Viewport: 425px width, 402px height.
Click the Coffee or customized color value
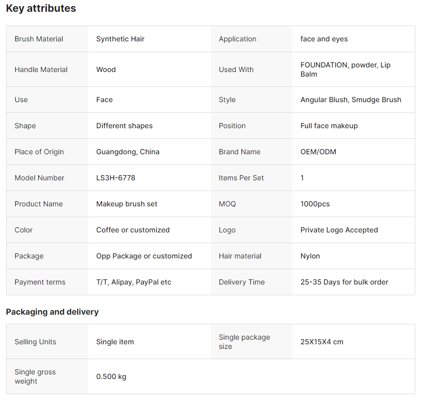[133, 230]
